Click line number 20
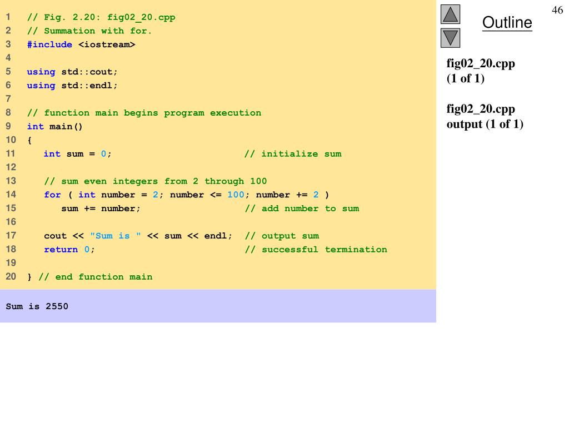The width and height of the screenshot is (569, 427). pos(11,276)
